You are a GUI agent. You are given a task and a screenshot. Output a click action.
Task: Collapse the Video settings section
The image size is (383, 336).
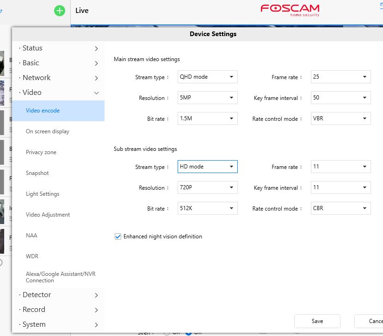coord(58,93)
